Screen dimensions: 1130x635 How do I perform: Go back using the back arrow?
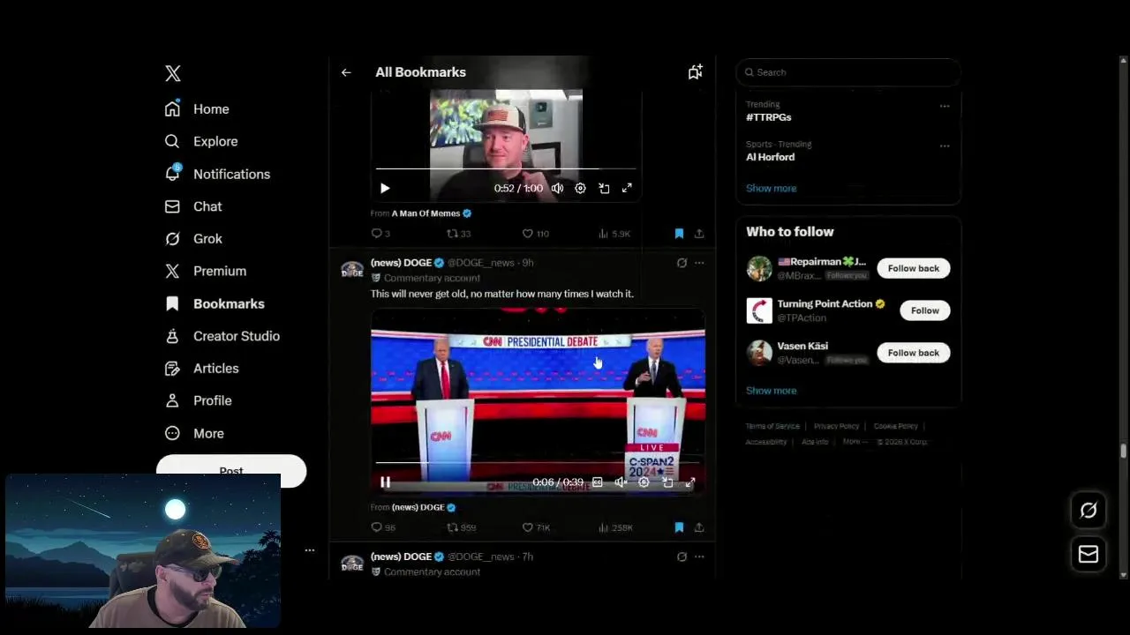[x=346, y=72]
